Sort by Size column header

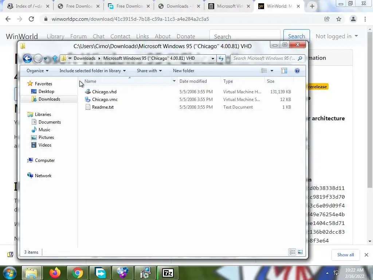tap(279, 81)
